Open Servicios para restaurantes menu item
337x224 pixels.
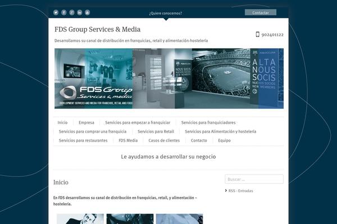coord(83,141)
